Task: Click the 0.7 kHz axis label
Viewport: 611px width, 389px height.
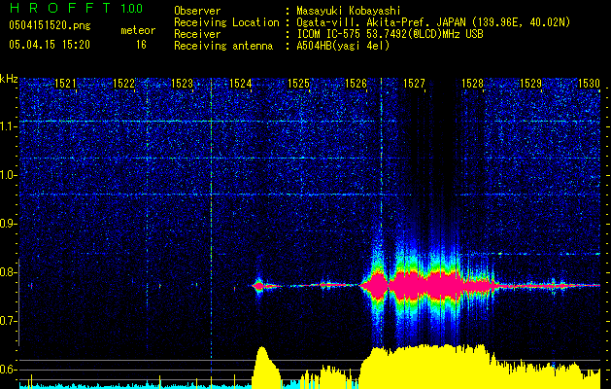Action: [x=8, y=321]
